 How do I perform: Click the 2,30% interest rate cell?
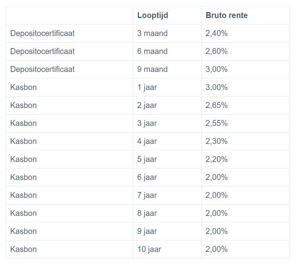pyautogui.click(x=216, y=142)
